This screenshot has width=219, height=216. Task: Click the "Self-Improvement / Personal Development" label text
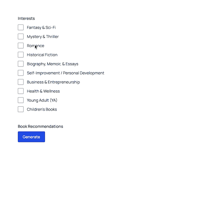click(65, 73)
